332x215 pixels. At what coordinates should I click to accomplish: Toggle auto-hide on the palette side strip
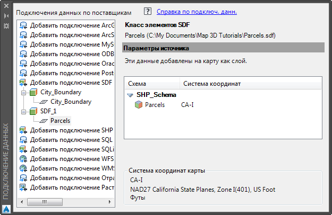6,16
